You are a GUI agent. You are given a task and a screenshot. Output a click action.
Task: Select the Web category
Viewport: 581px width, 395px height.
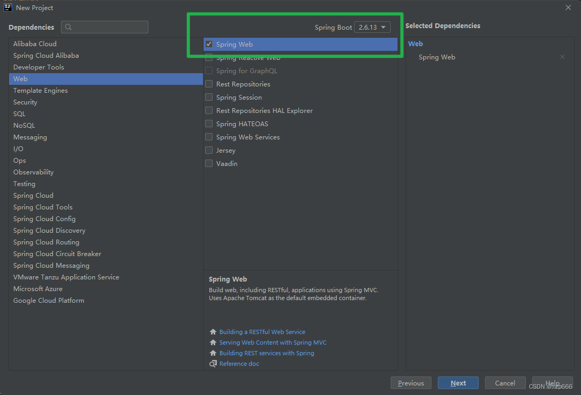106,79
